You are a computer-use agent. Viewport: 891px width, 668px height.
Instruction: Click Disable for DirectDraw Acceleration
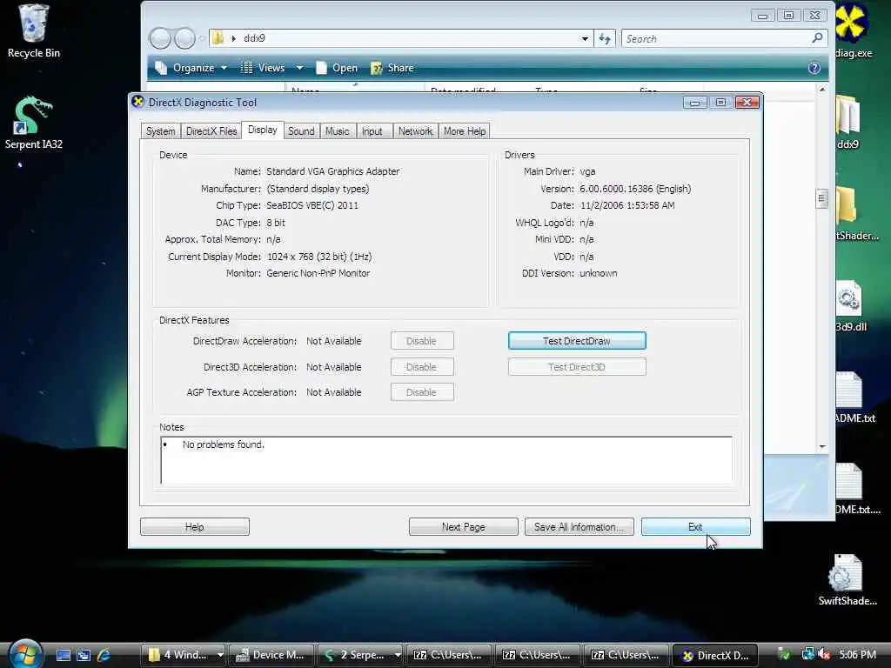coord(422,341)
